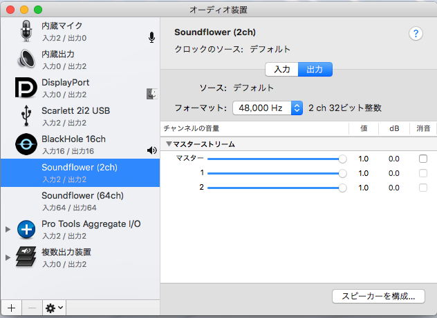Click the ソース デフォルト value
This screenshot has height=318, width=437.
pos(253,88)
